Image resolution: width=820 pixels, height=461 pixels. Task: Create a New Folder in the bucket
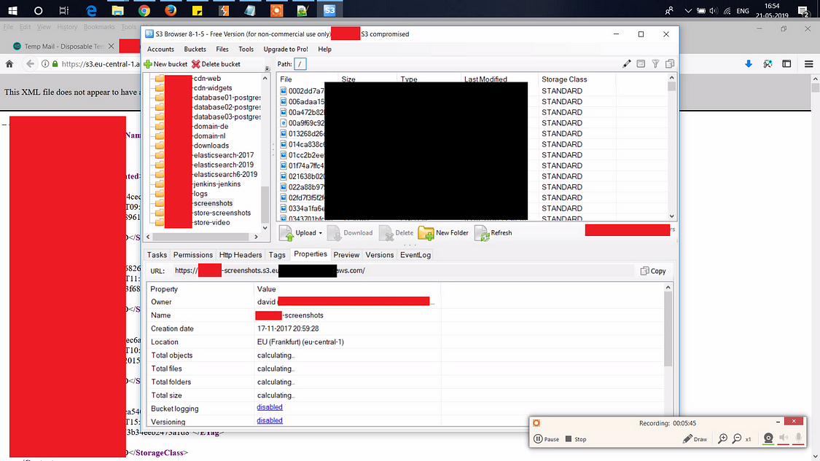(x=443, y=233)
